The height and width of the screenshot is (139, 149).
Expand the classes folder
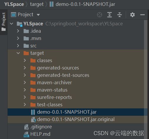coord(25,60)
